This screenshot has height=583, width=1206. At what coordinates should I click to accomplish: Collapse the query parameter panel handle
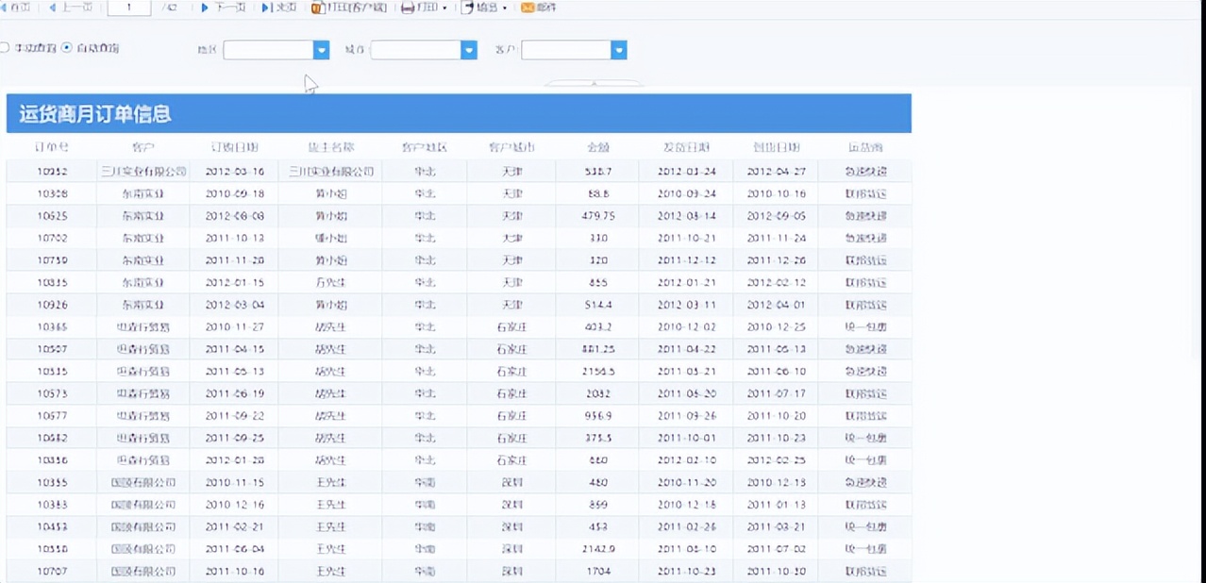click(x=594, y=83)
